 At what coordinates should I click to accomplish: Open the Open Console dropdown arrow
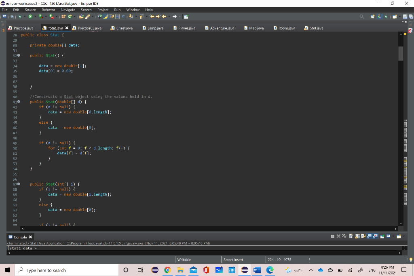(x=404, y=236)
